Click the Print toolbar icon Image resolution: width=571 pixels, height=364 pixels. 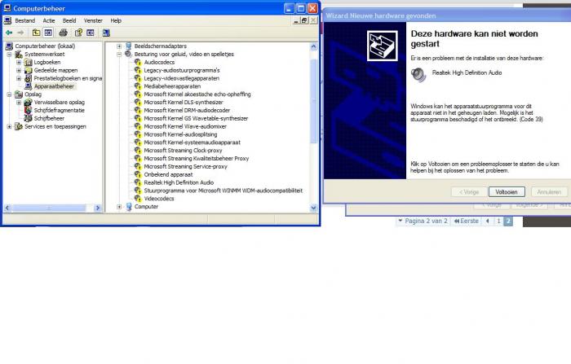[64, 33]
